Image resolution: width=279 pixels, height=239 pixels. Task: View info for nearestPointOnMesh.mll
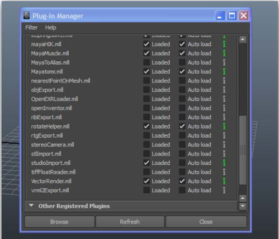pyautogui.click(x=224, y=81)
